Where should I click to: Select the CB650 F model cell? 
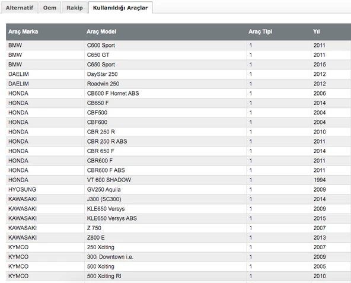(165, 103)
